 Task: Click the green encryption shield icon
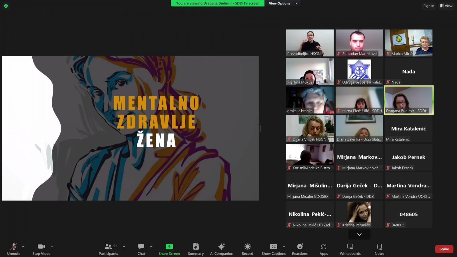pyautogui.click(x=6, y=6)
